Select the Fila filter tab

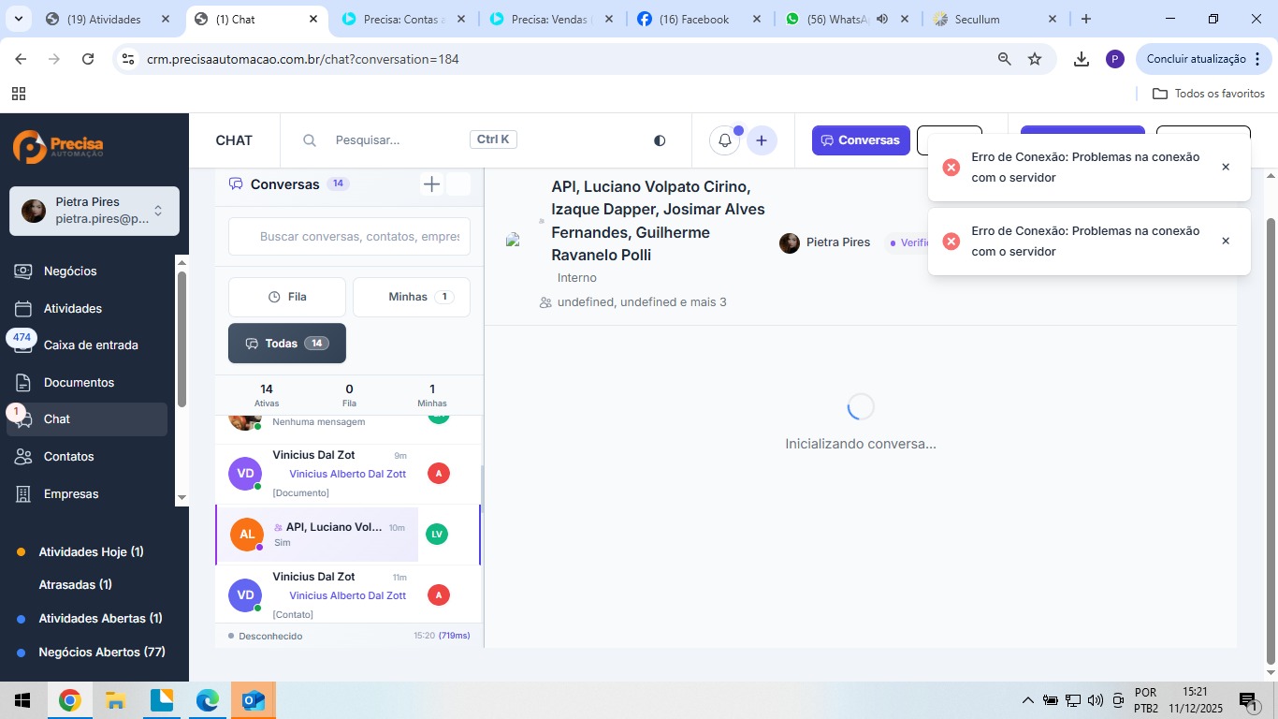(x=287, y=297)
